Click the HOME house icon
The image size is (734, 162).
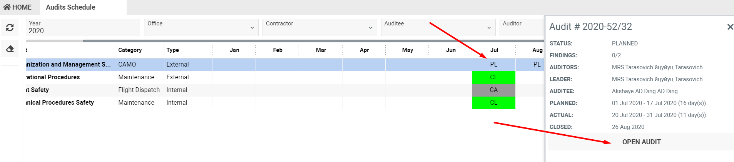click(7, 7)
